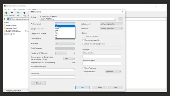Click the '1 / 4 object(s) selected' status text
Viewport: 170px width, 96px height.
pyautogui.click(x=12, y=91)
